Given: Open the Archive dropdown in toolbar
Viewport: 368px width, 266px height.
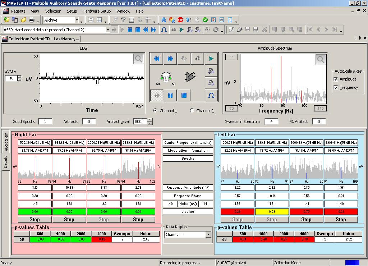Looking at the screenshot, I should coord(76,20).
